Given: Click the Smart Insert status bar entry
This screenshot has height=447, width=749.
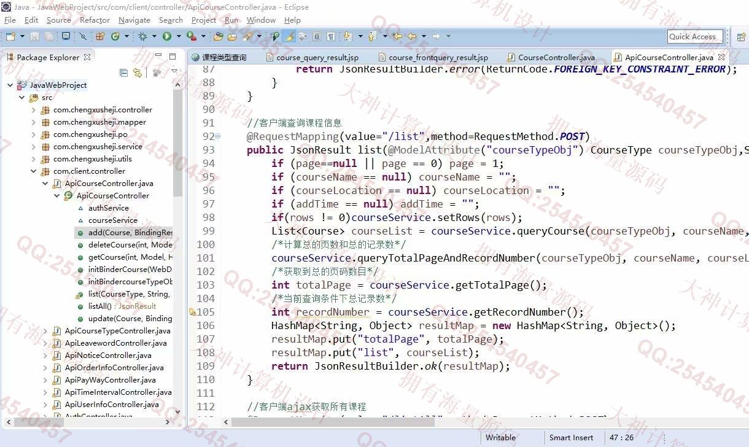Looking at the screenshot, I should point(571,438).
